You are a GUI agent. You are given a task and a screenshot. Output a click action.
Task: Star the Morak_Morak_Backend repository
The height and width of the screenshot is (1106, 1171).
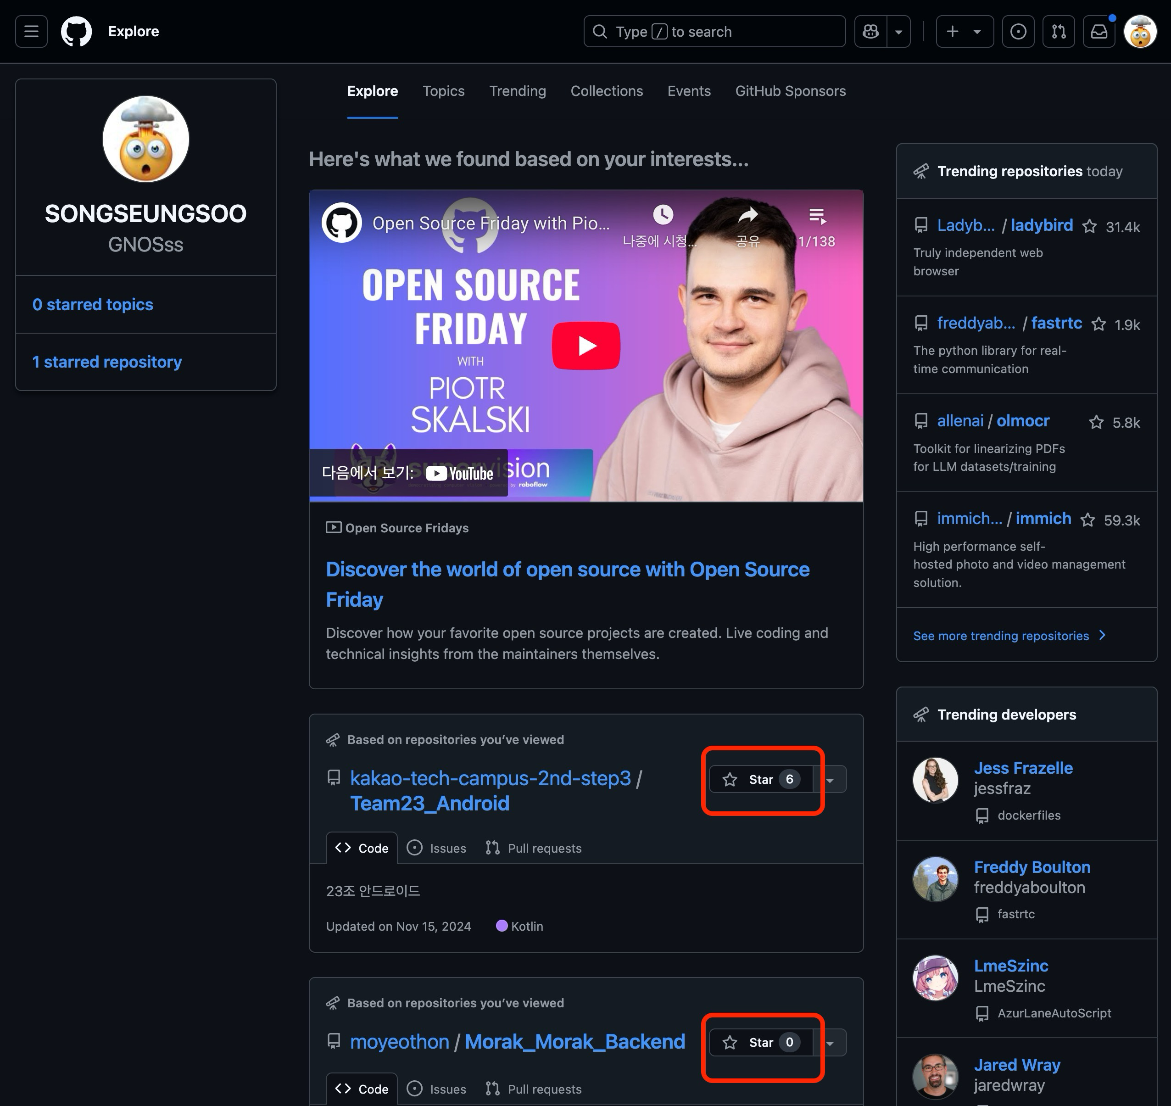coord(760,1042)
